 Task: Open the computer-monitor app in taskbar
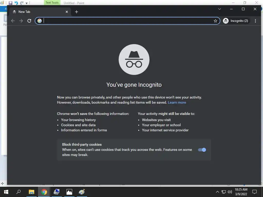(57, 192)
